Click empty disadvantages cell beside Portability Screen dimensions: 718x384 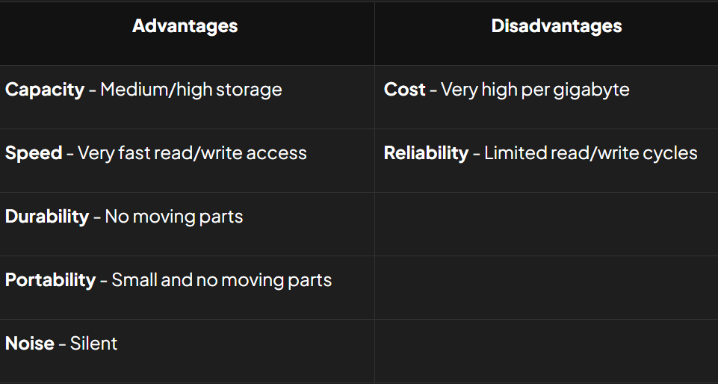(546, 288)
